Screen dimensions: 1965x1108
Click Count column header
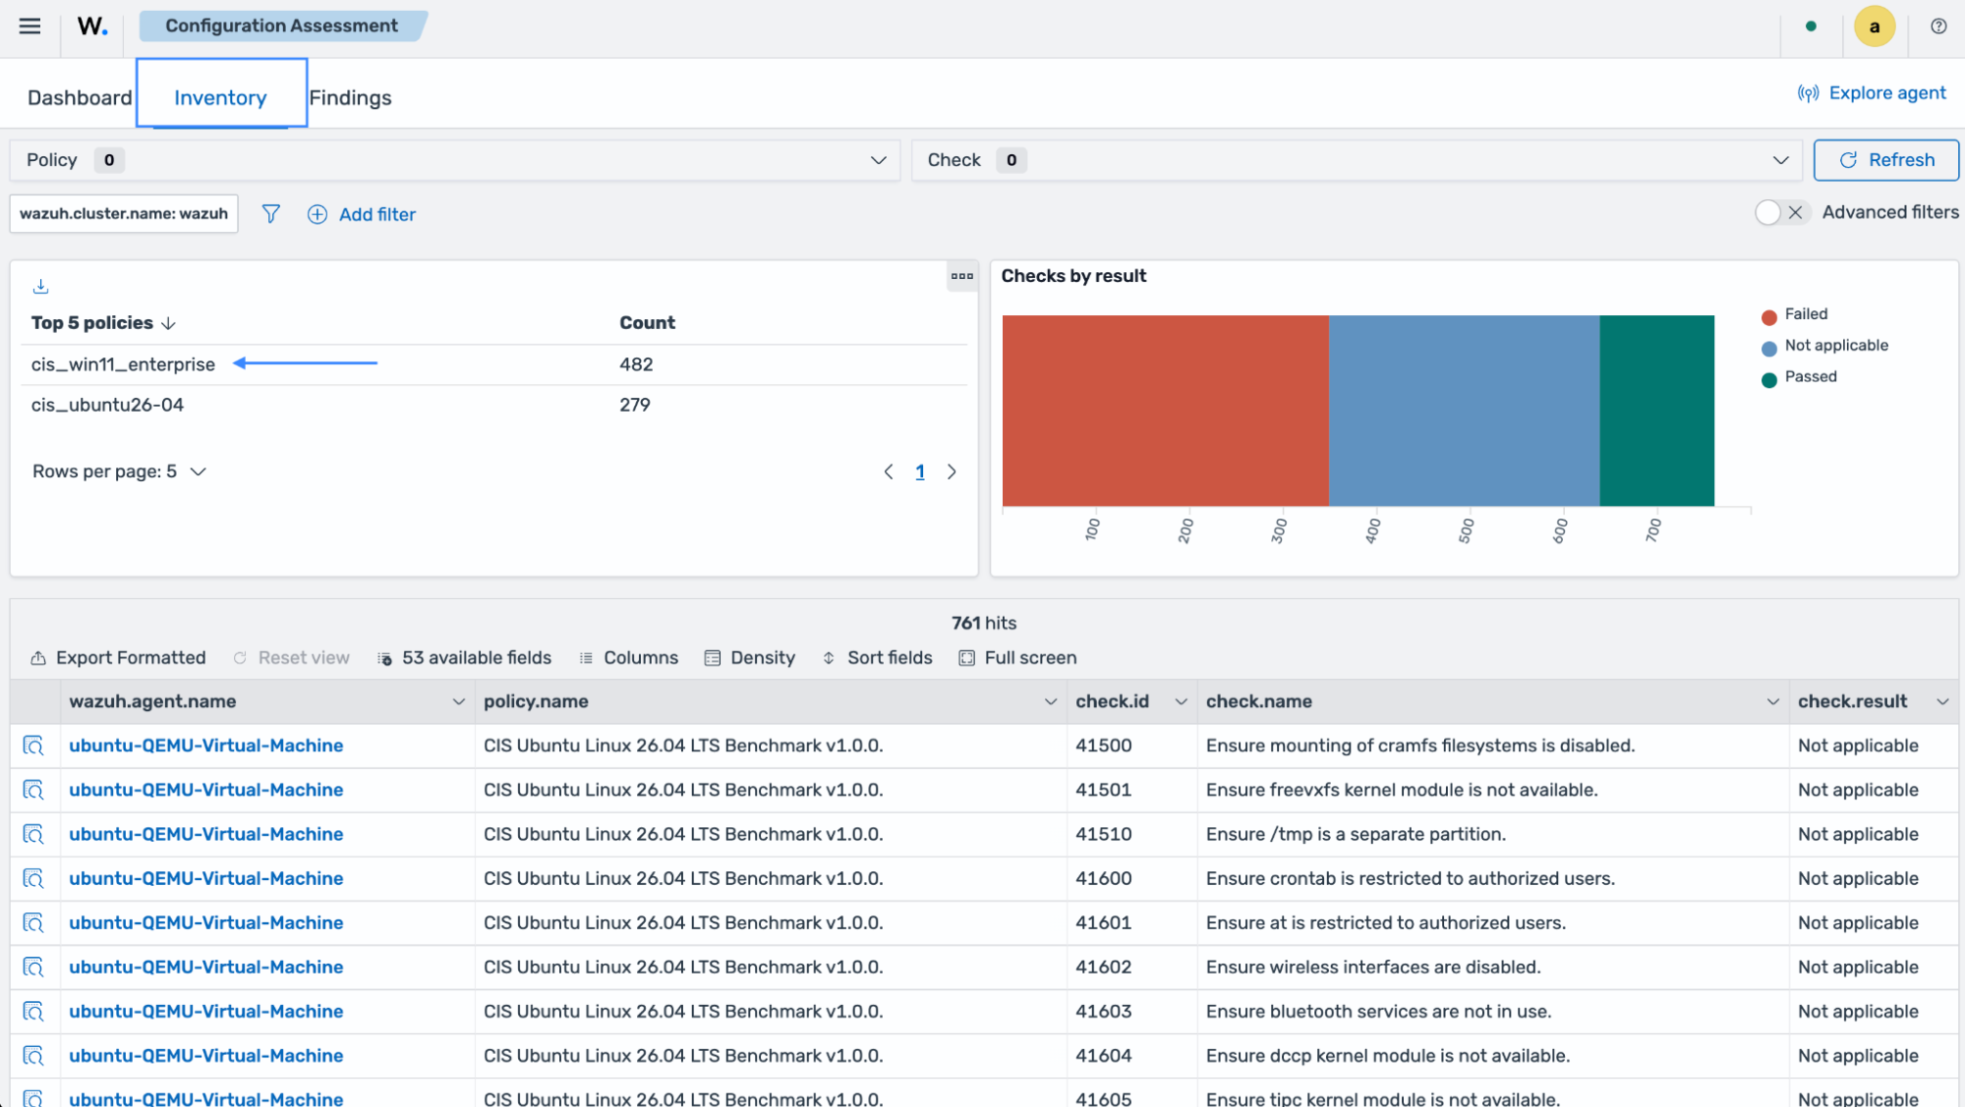(647, 323)
